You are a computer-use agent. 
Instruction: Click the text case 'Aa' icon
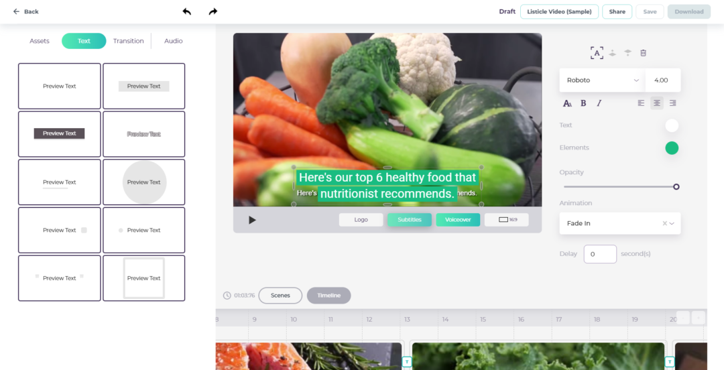pyautogui.click(x=567, y=103)
